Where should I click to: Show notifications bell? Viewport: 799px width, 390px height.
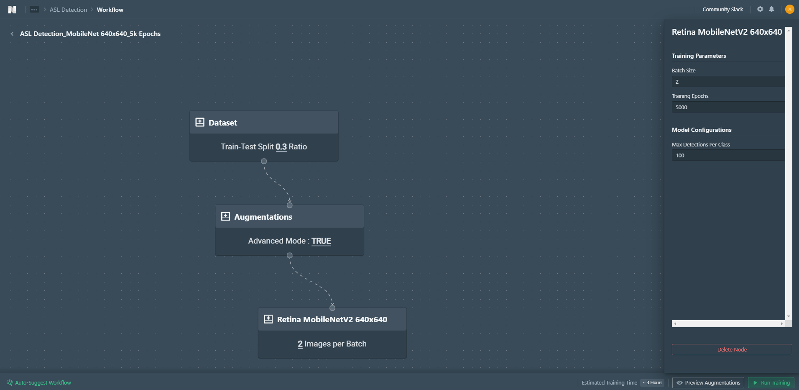click(x=771, y=9)
